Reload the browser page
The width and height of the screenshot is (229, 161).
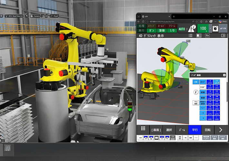(x=143, y=22)
